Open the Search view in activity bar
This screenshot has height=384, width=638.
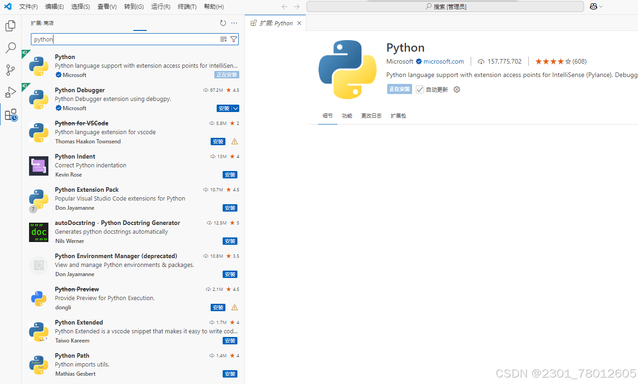coord(10,48)
